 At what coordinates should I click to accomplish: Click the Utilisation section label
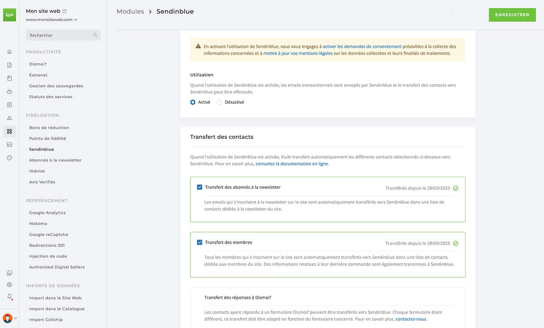(x=202, y=75)
